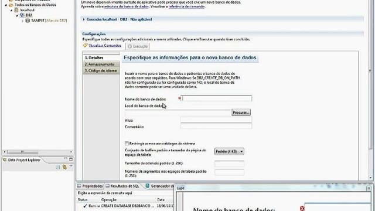Select the CREATE DATABASE DB2BANCO result row
This screenshot has height=211, width=375.
point(125,206)
